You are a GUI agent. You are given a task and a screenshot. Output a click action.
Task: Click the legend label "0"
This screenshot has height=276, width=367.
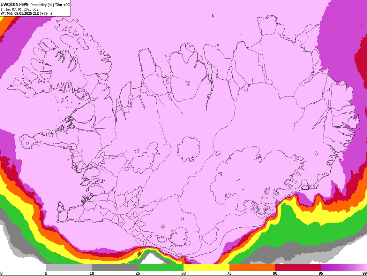[x=2, y=273]
